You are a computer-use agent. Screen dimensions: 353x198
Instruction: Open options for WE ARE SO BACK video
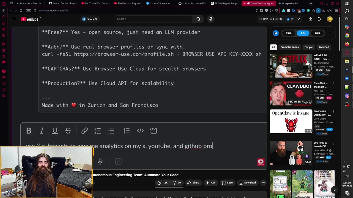(x=334, y=56)
